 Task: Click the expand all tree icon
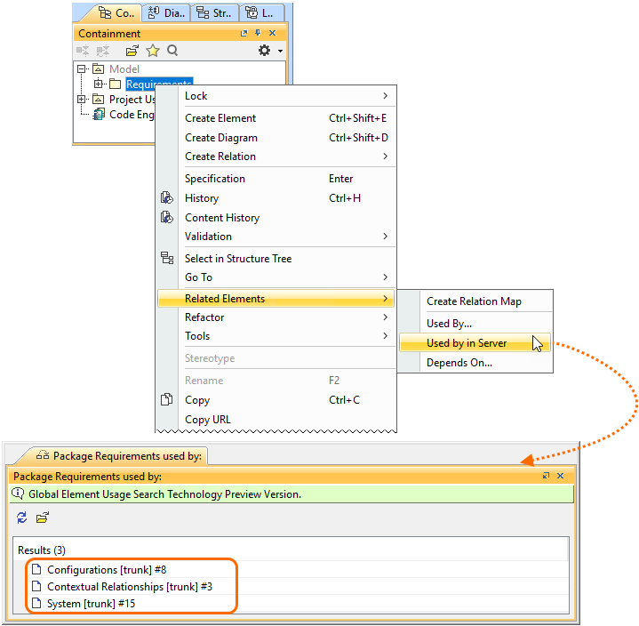[83, 51]
